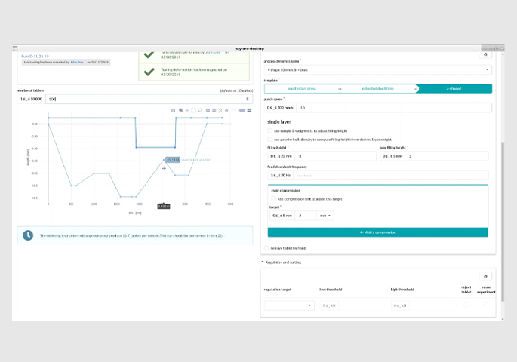This screenshot has height=362, width=517.
Task: Enable use powder bulk density checkbox
Action: coord(270,140)
